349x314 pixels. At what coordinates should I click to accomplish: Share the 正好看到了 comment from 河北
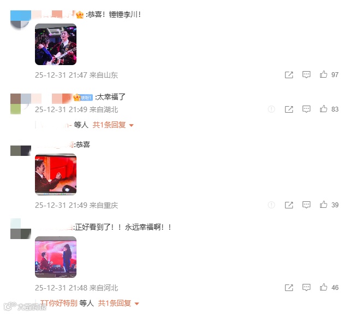289,288
